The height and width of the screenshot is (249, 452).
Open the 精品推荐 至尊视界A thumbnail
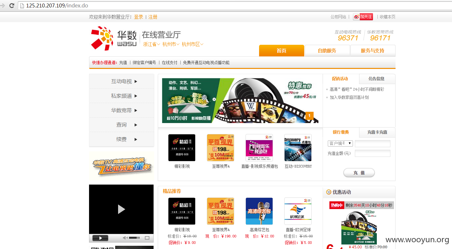coord(220,211)
